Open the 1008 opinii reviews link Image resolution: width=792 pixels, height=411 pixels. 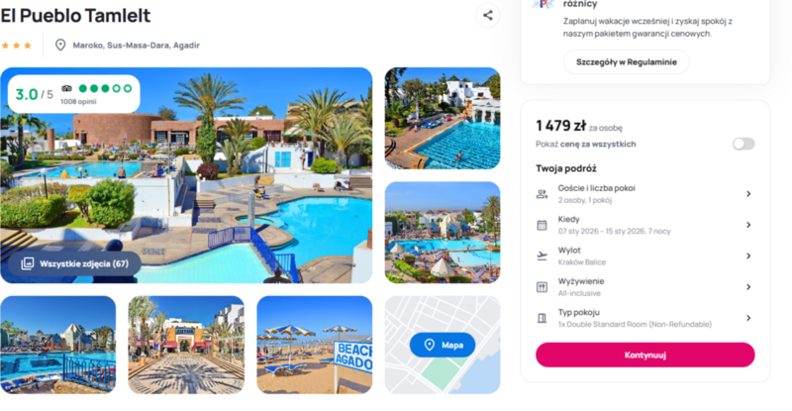(x=78, y=102)
